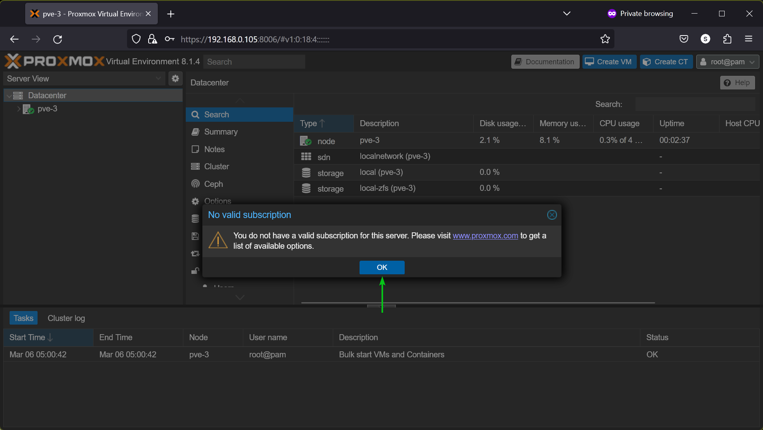The height and width of the screenshot is (430, 763).
Task: Select the node pve-3 table row
Action: point(527,141)
